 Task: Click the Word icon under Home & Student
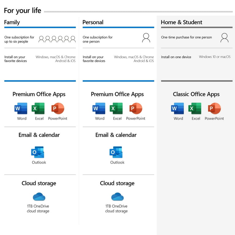click(x=178, y=109)
